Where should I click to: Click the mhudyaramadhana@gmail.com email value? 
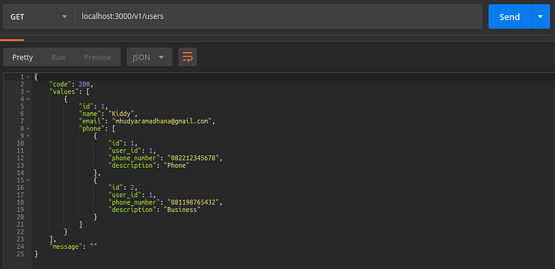coord(162,121)
